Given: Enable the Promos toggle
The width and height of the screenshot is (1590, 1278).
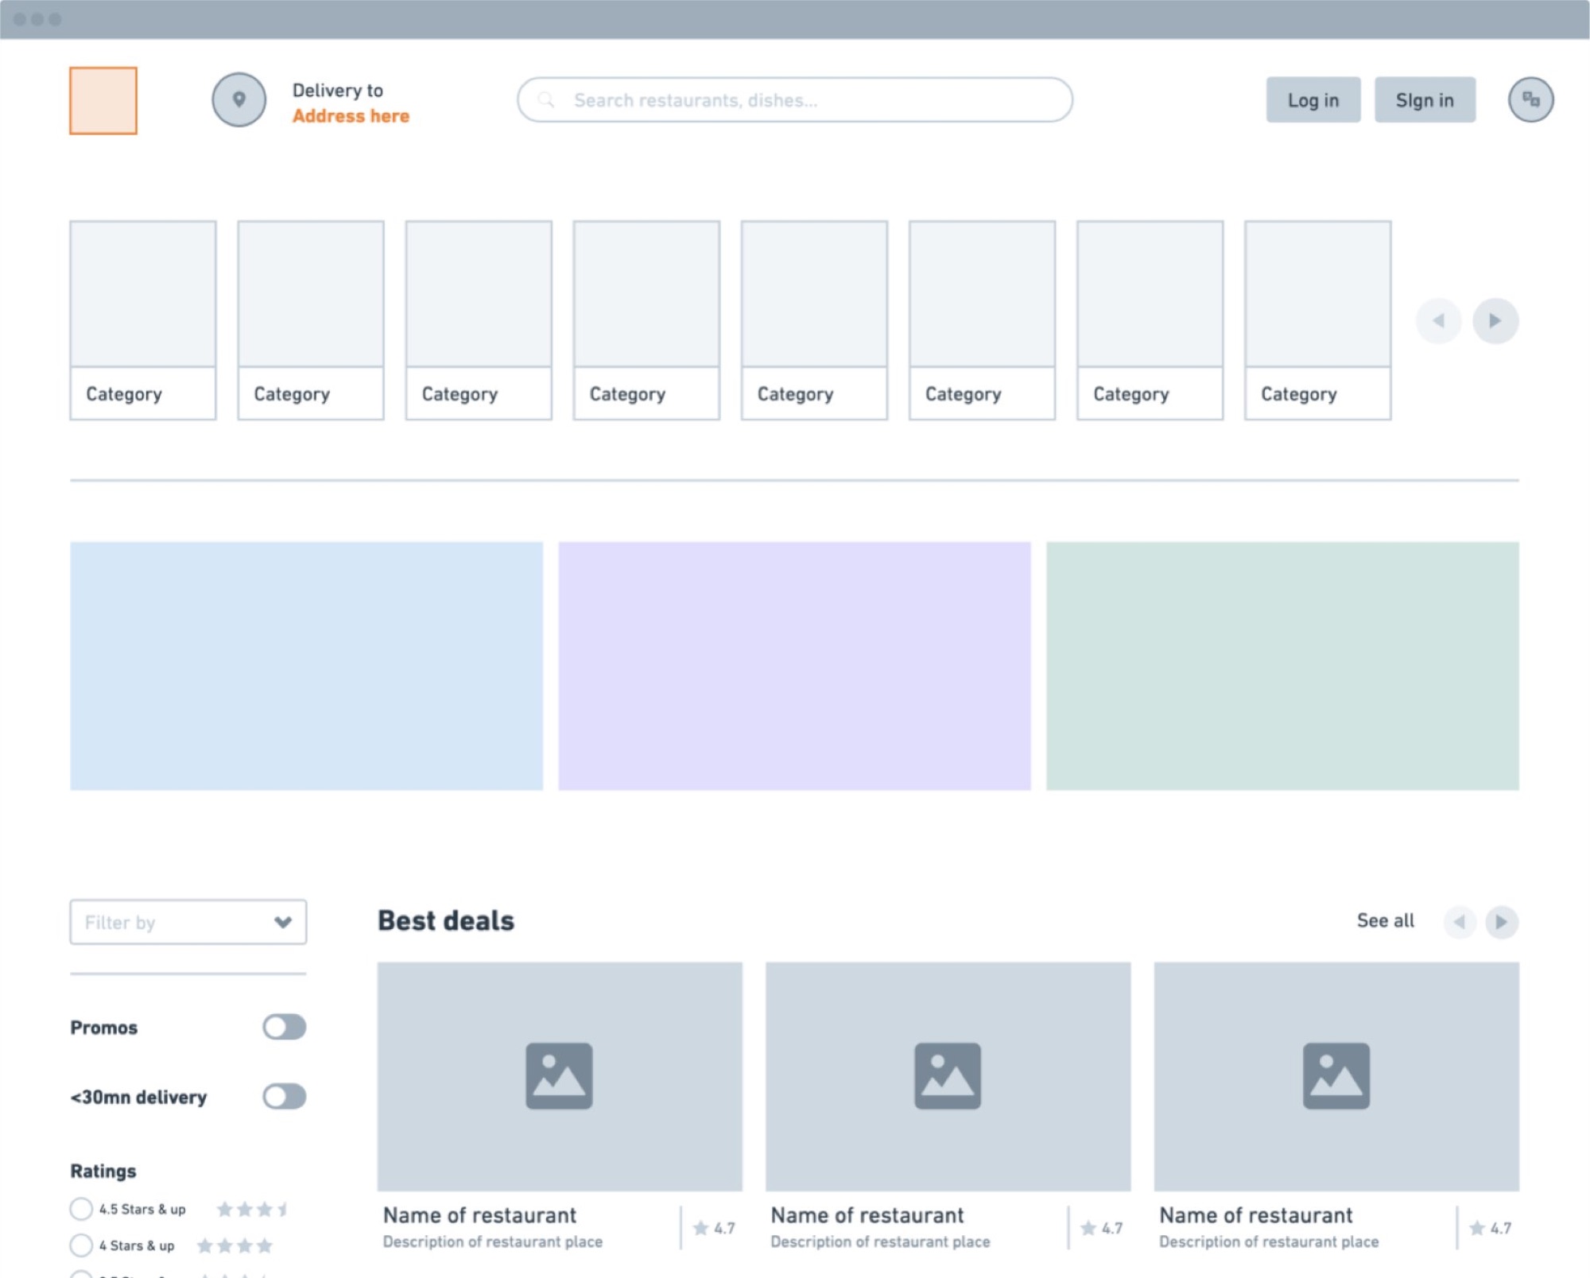Looking at the screenshot, I should (x=285, y=1027).
